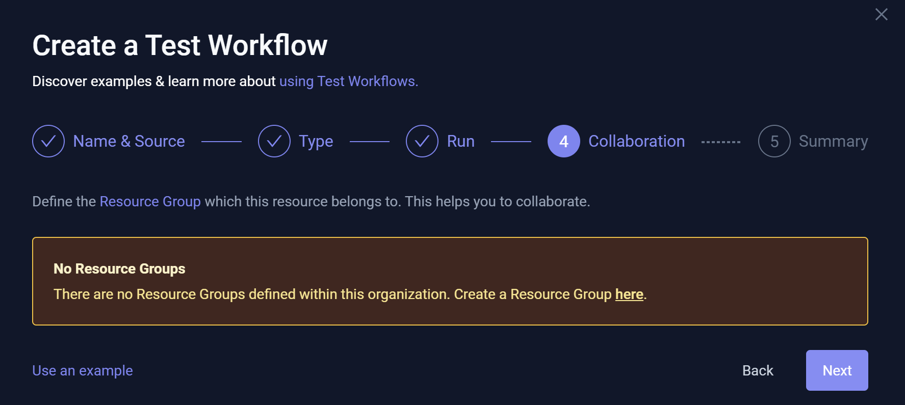This screenshot has width=905, height=405.
Task: Follow the Resource Group link in the description
Action: (150, 202)
